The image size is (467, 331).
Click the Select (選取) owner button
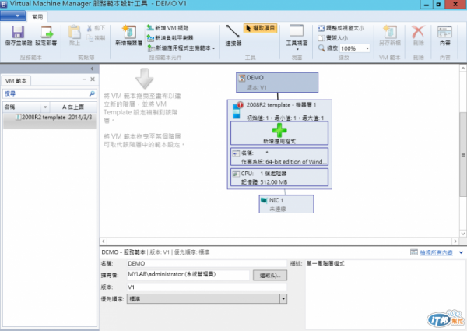pos(270,275)
